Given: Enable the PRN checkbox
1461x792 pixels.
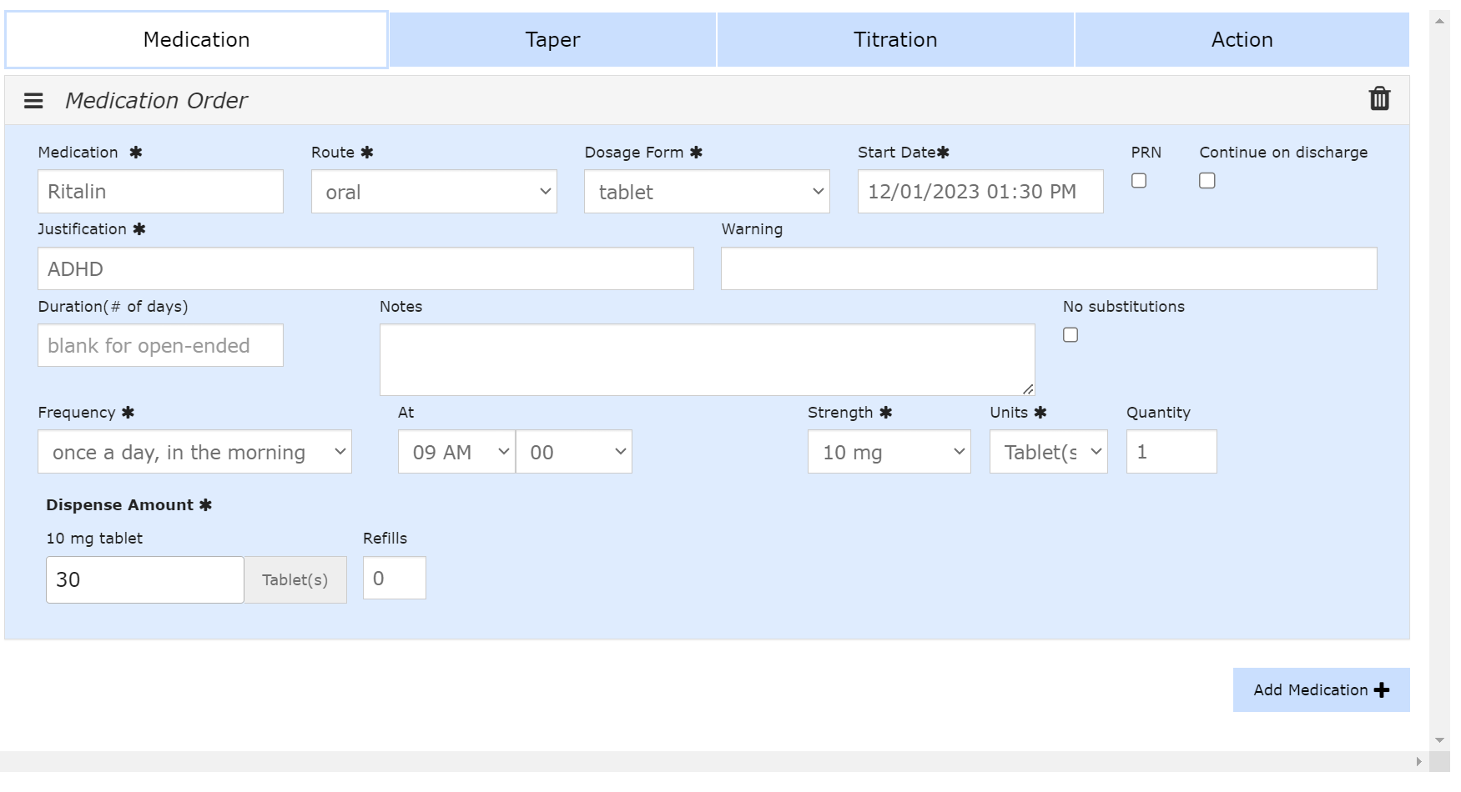Looking at the screenshot, I should (x=1139, y=181).
